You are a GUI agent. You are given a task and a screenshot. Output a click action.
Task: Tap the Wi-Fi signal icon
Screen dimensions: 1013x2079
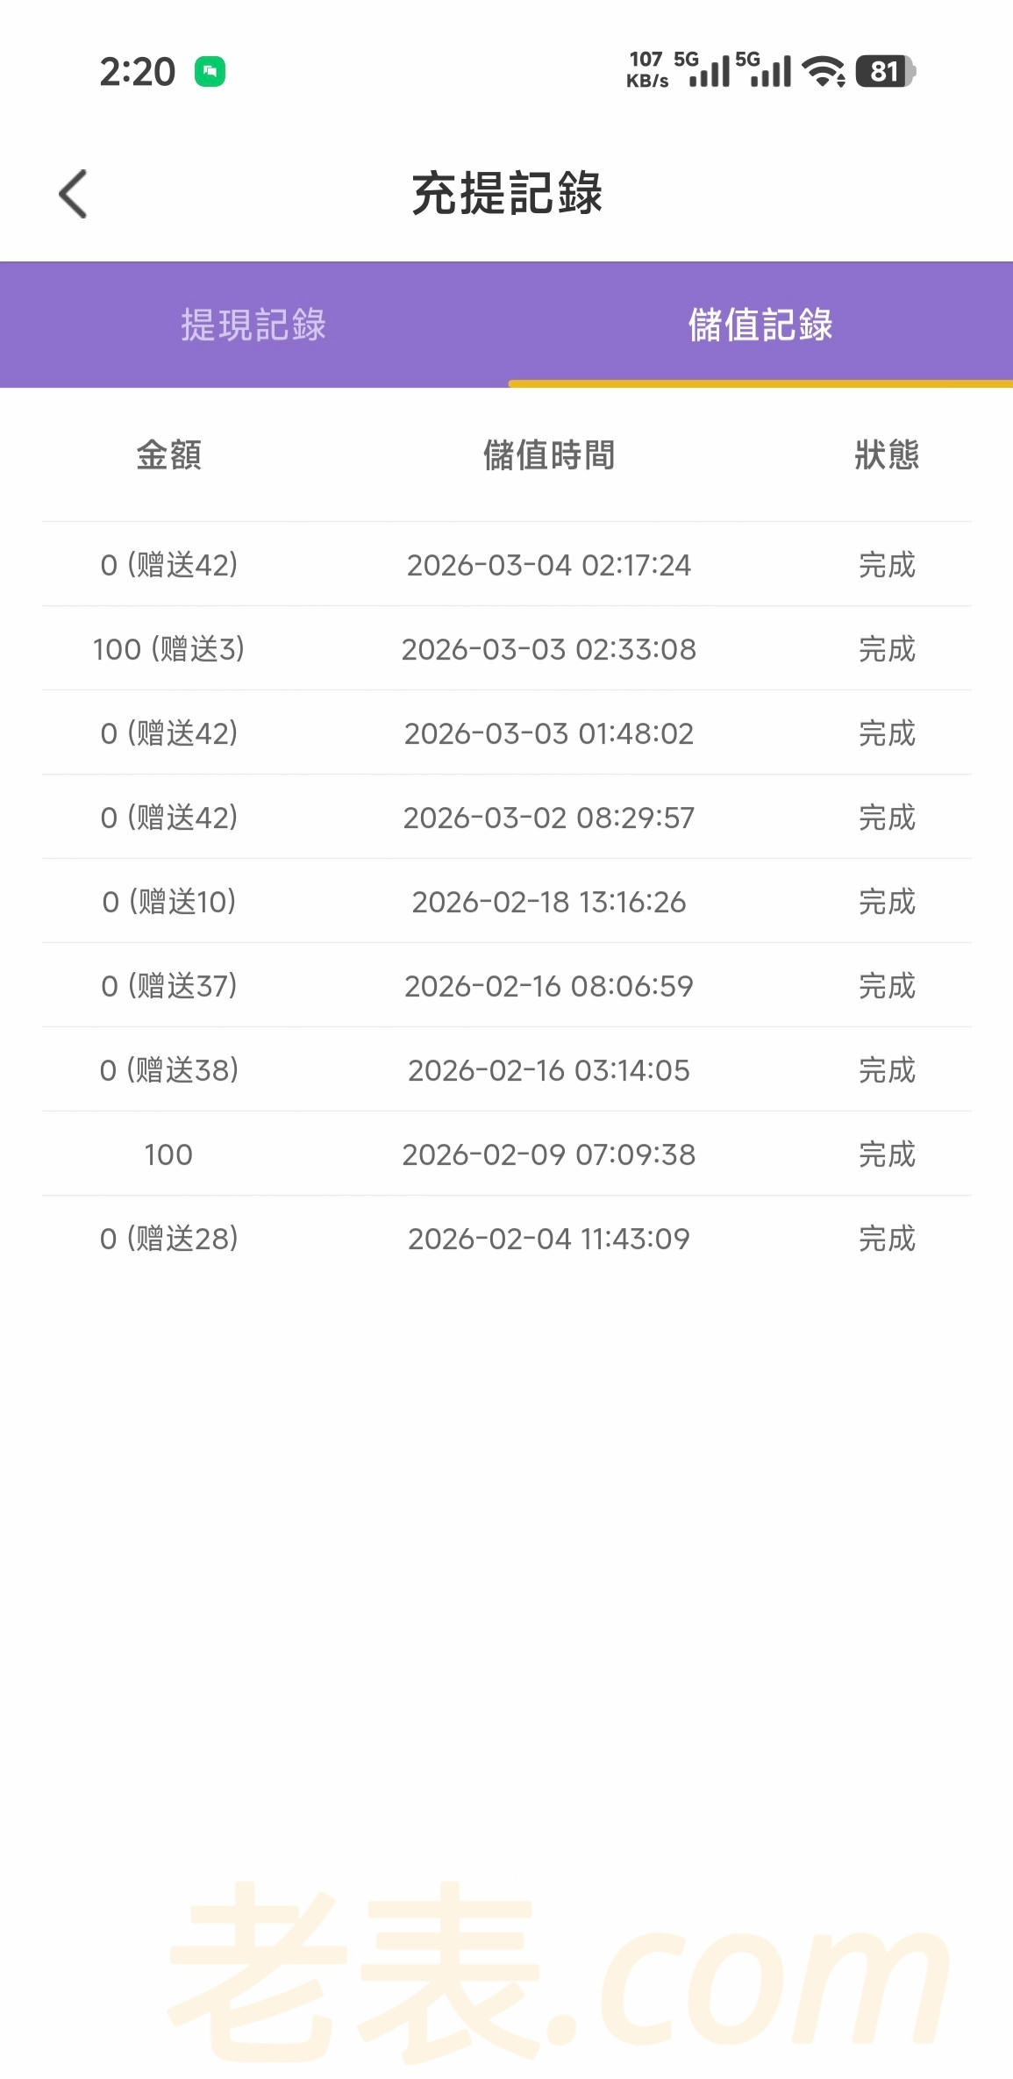click(x=824, y=72)
